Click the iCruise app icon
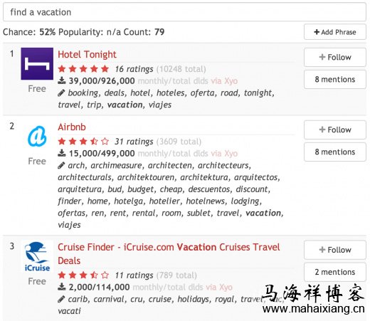Screen dimensions: 370x321 tap(37, 256)
